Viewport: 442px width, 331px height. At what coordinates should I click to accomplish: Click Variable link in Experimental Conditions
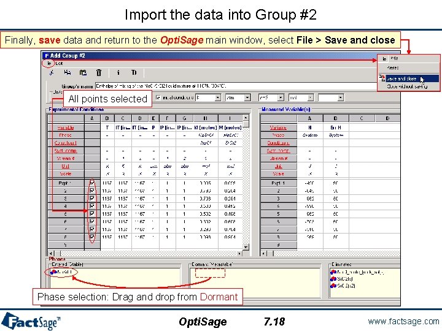point(66,127)
